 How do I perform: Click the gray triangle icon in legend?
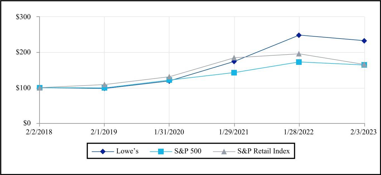(224, 151)
